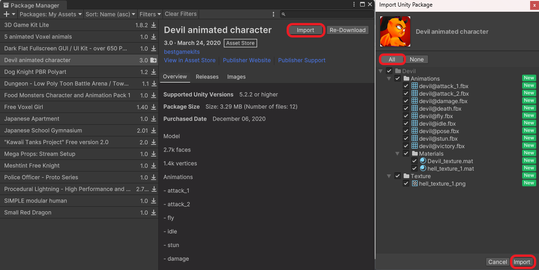Click the All selection button
The height and width of the screenshot is (270, 539).
click(x=392, y=60)
